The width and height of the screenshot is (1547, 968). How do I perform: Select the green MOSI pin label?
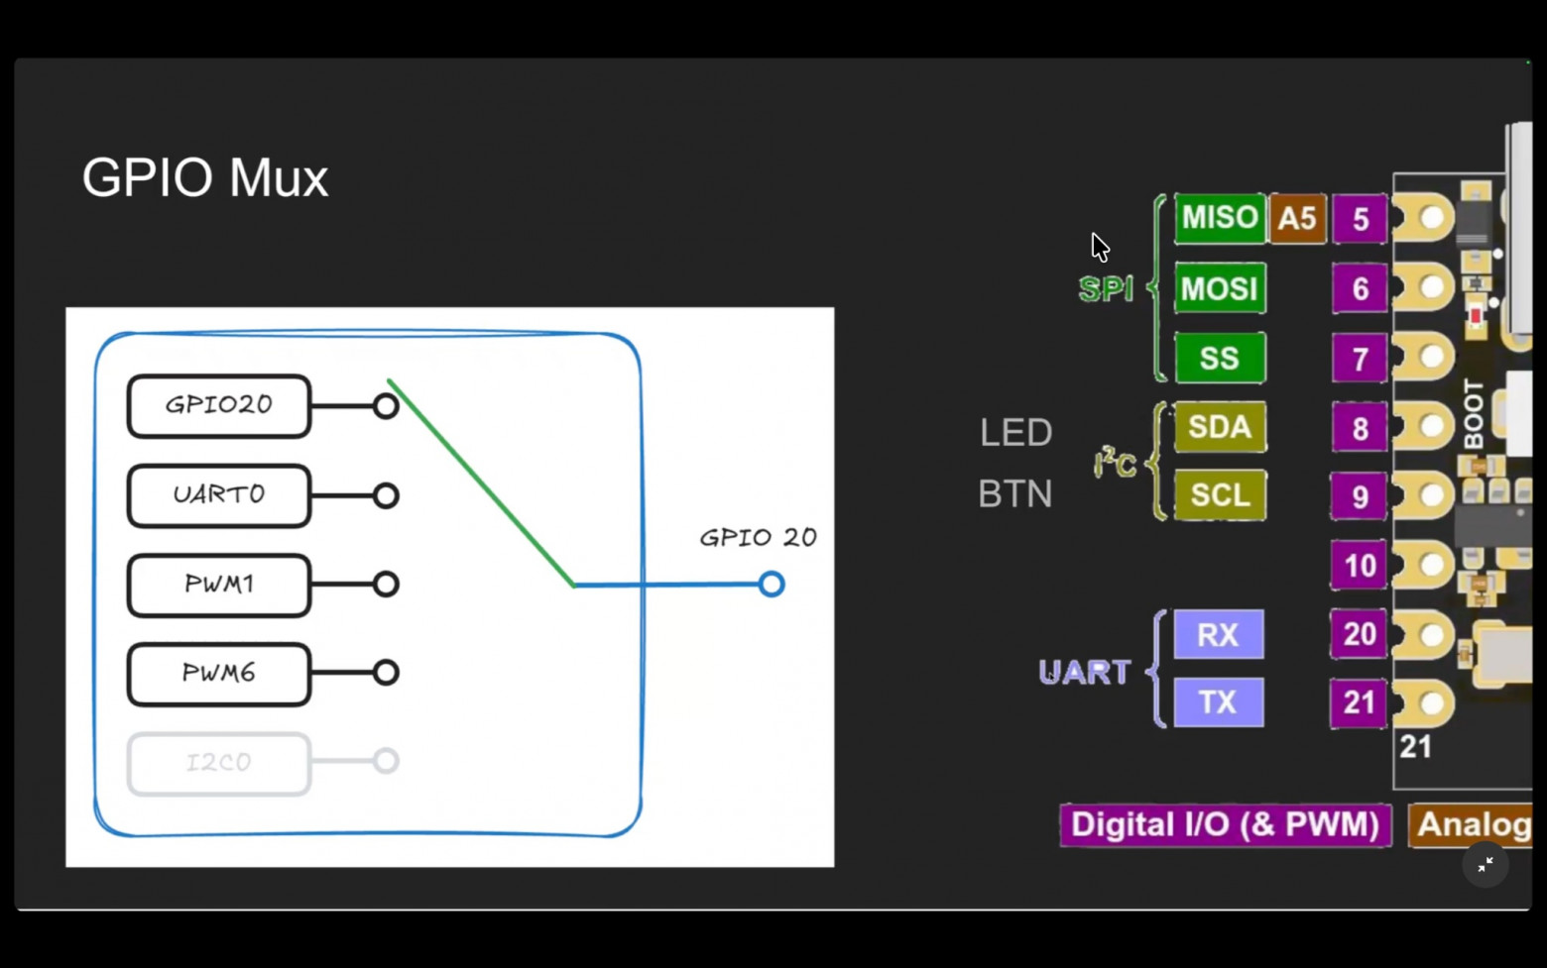(x=1220, y=288)
